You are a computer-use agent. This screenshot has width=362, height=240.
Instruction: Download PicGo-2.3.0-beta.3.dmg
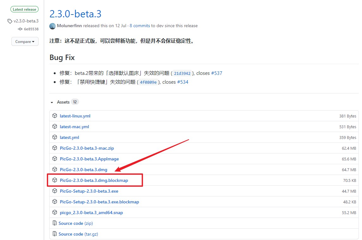83,170
